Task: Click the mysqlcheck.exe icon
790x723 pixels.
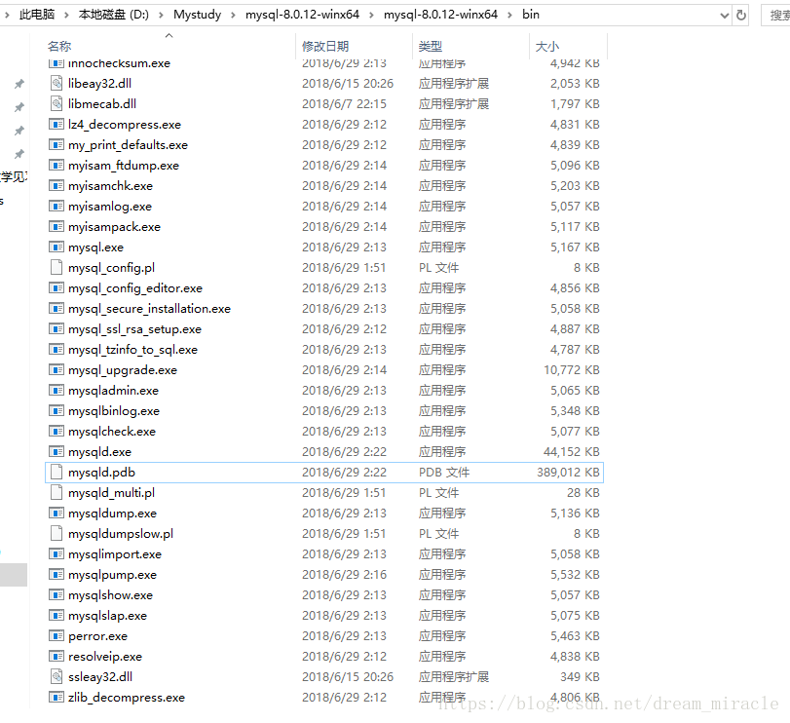Action: [56, 432]
